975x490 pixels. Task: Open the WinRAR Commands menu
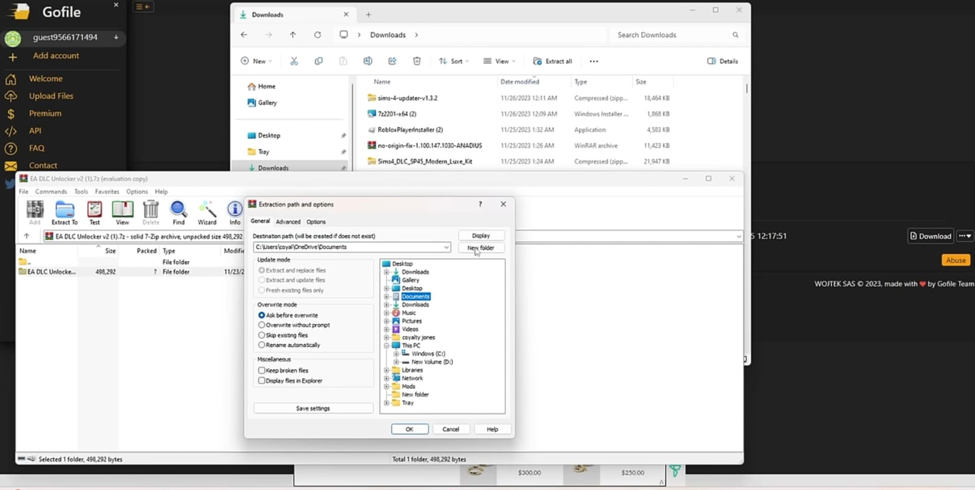point(51,191)
